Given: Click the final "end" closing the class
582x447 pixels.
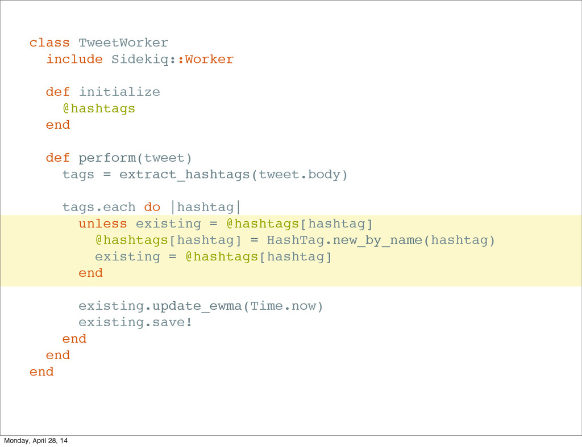Looking at the screenshot, I should point(41,372).
